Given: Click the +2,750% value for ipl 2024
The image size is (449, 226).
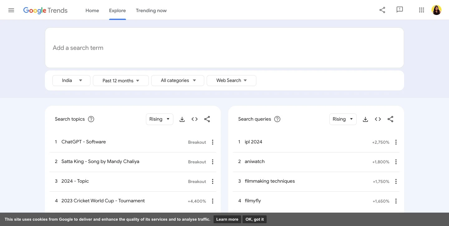Looking at the screenshot, I should point(381,142).
